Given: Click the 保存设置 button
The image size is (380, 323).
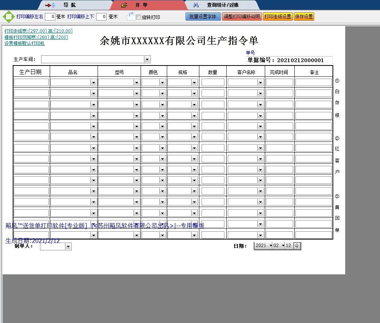Looking at the screenshot, I should pyautogui.click(x=304, y=16).
